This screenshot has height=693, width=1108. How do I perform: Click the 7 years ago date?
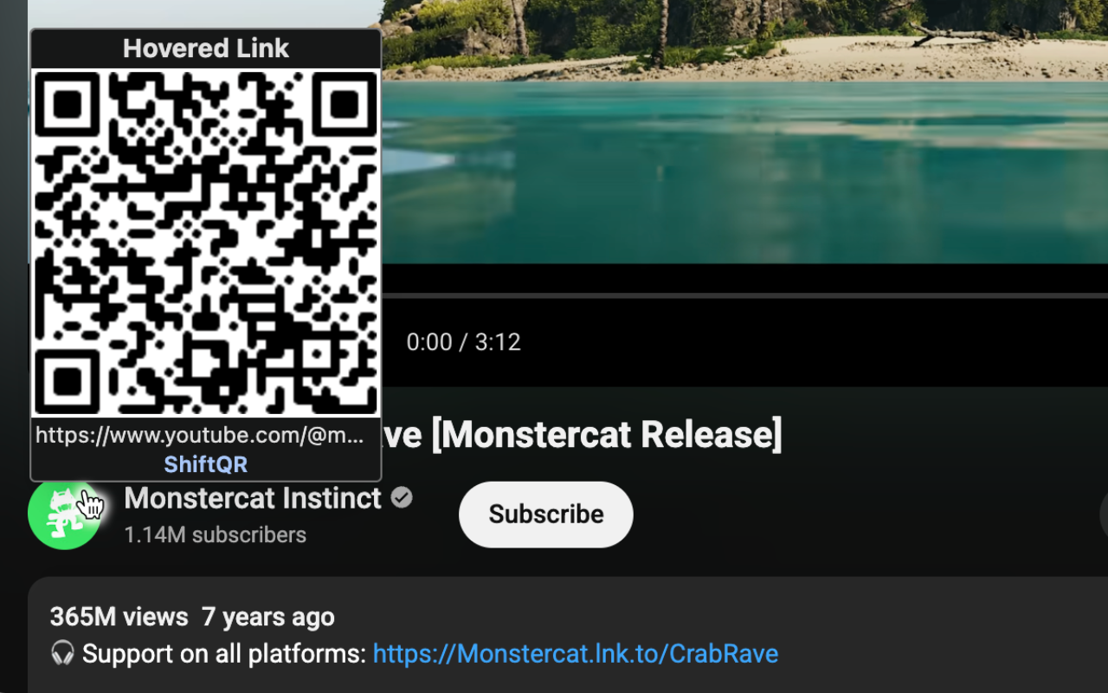[268, 617]
